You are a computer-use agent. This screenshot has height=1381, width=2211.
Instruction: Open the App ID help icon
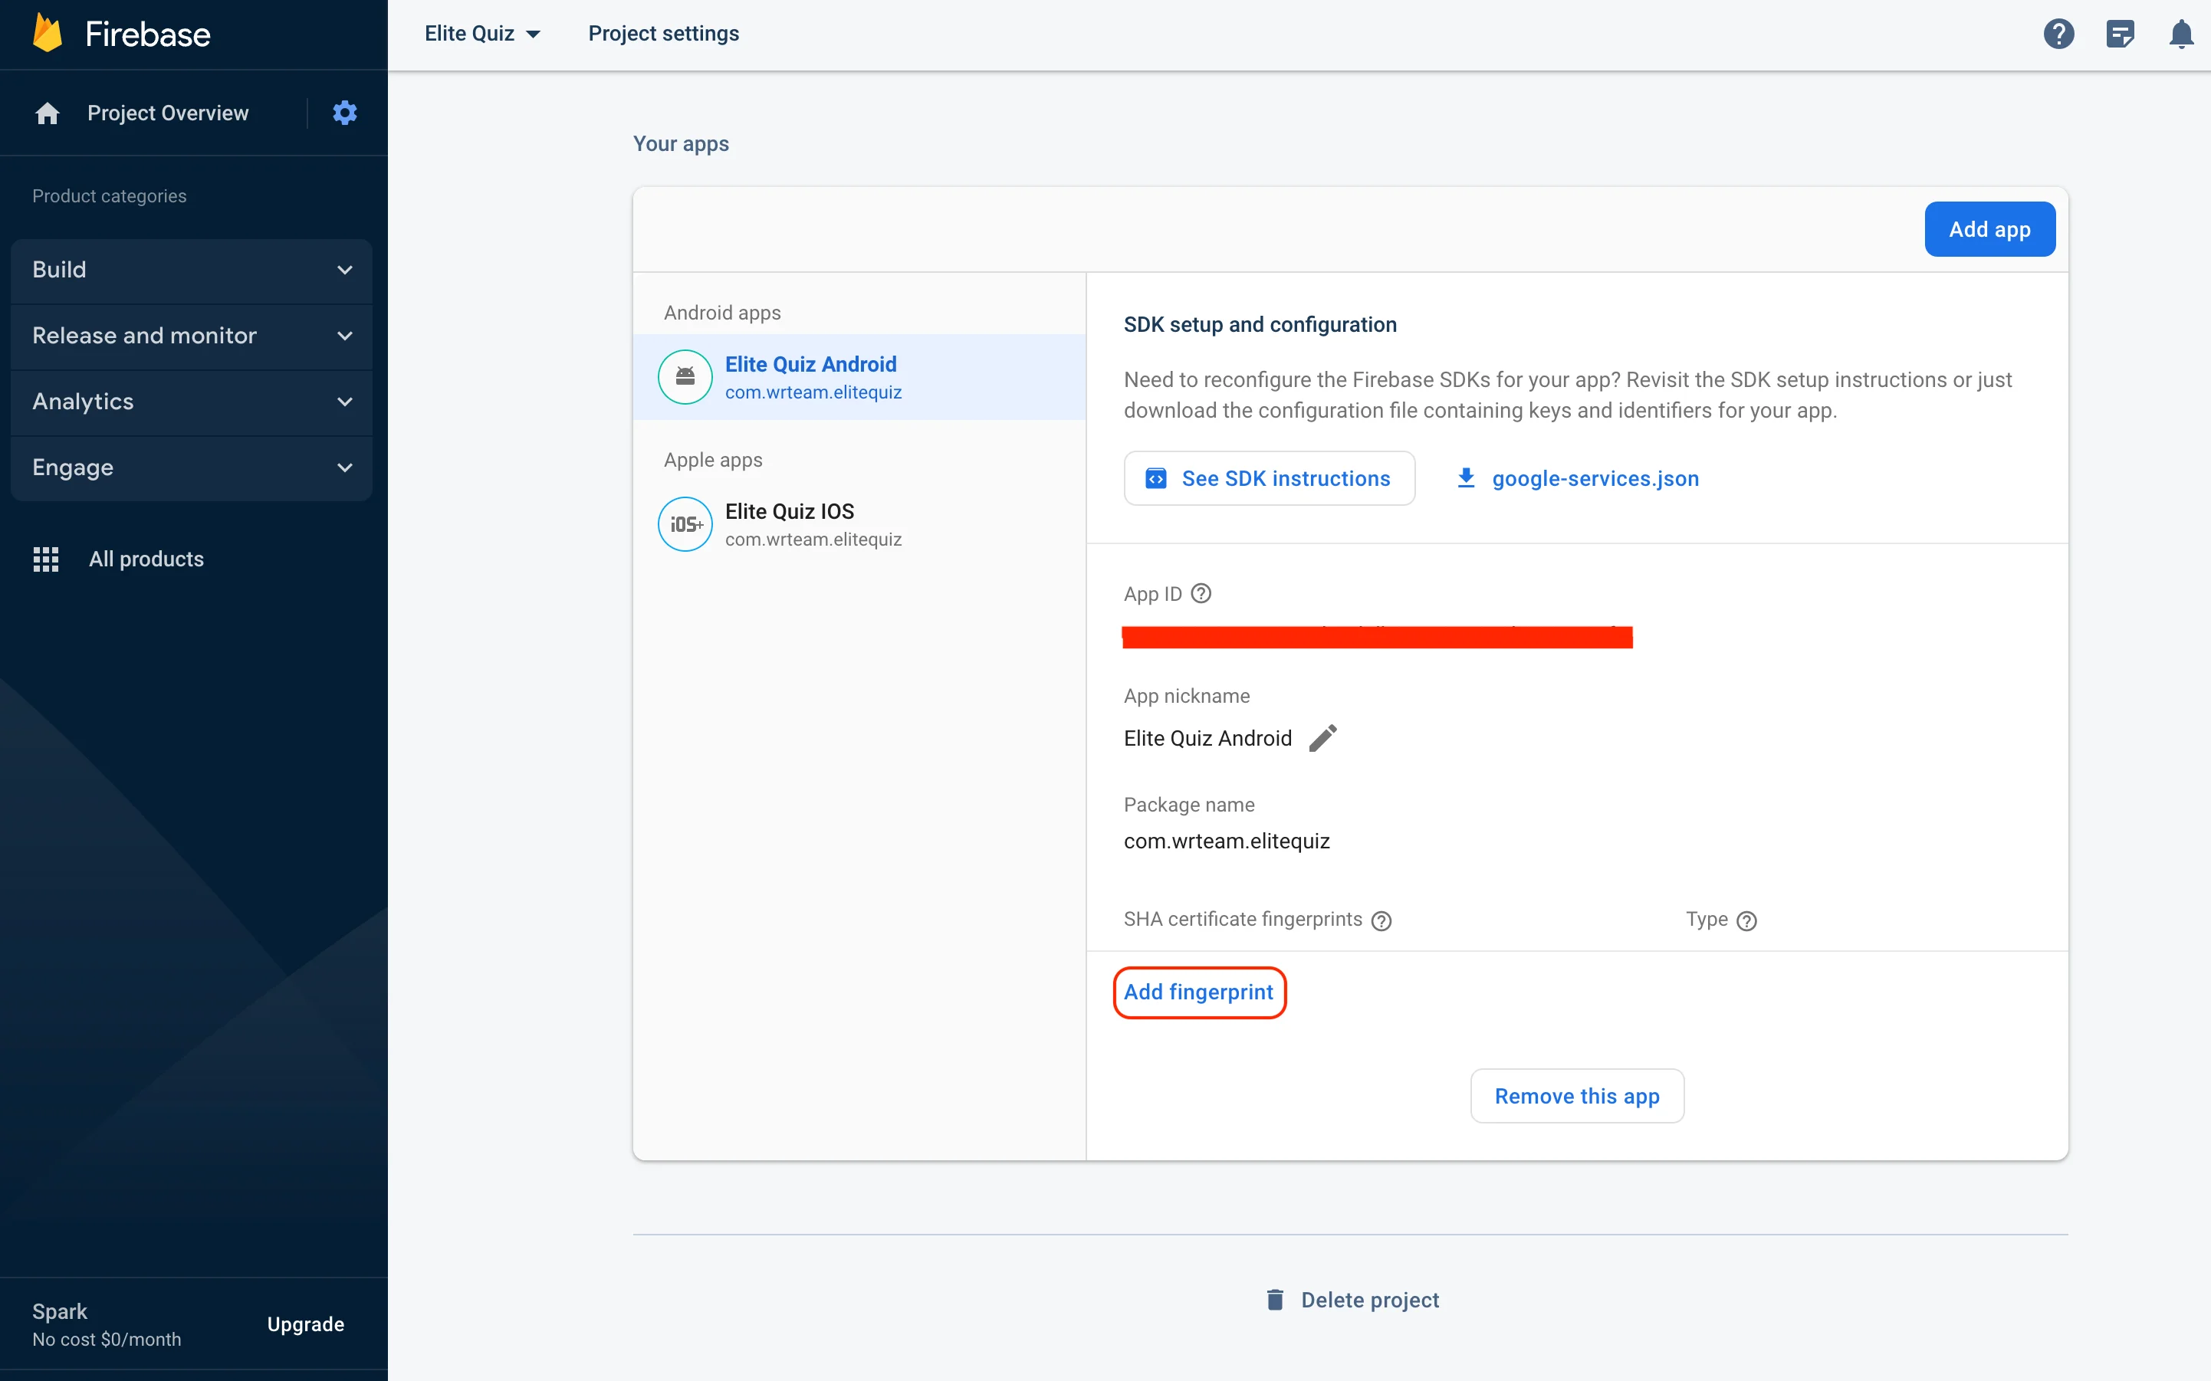(1201, 592)
